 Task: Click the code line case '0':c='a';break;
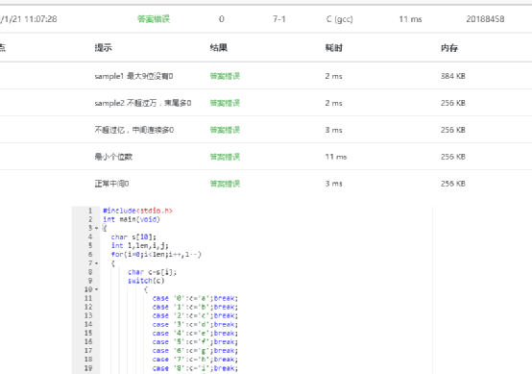[x=195, y=298]
